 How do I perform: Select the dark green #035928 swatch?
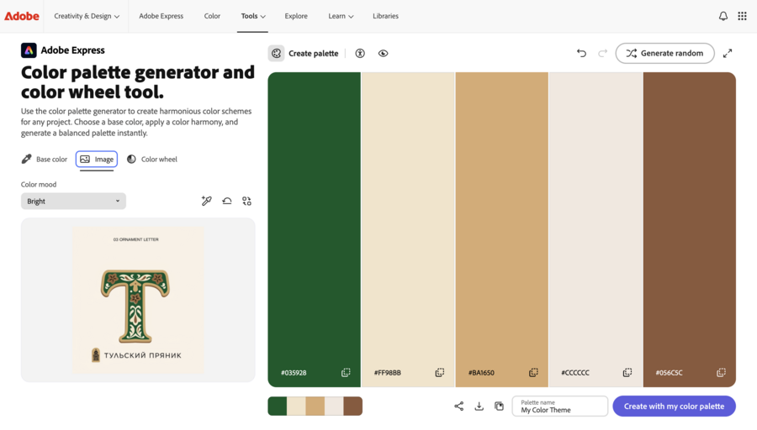[x=315, y=229]
